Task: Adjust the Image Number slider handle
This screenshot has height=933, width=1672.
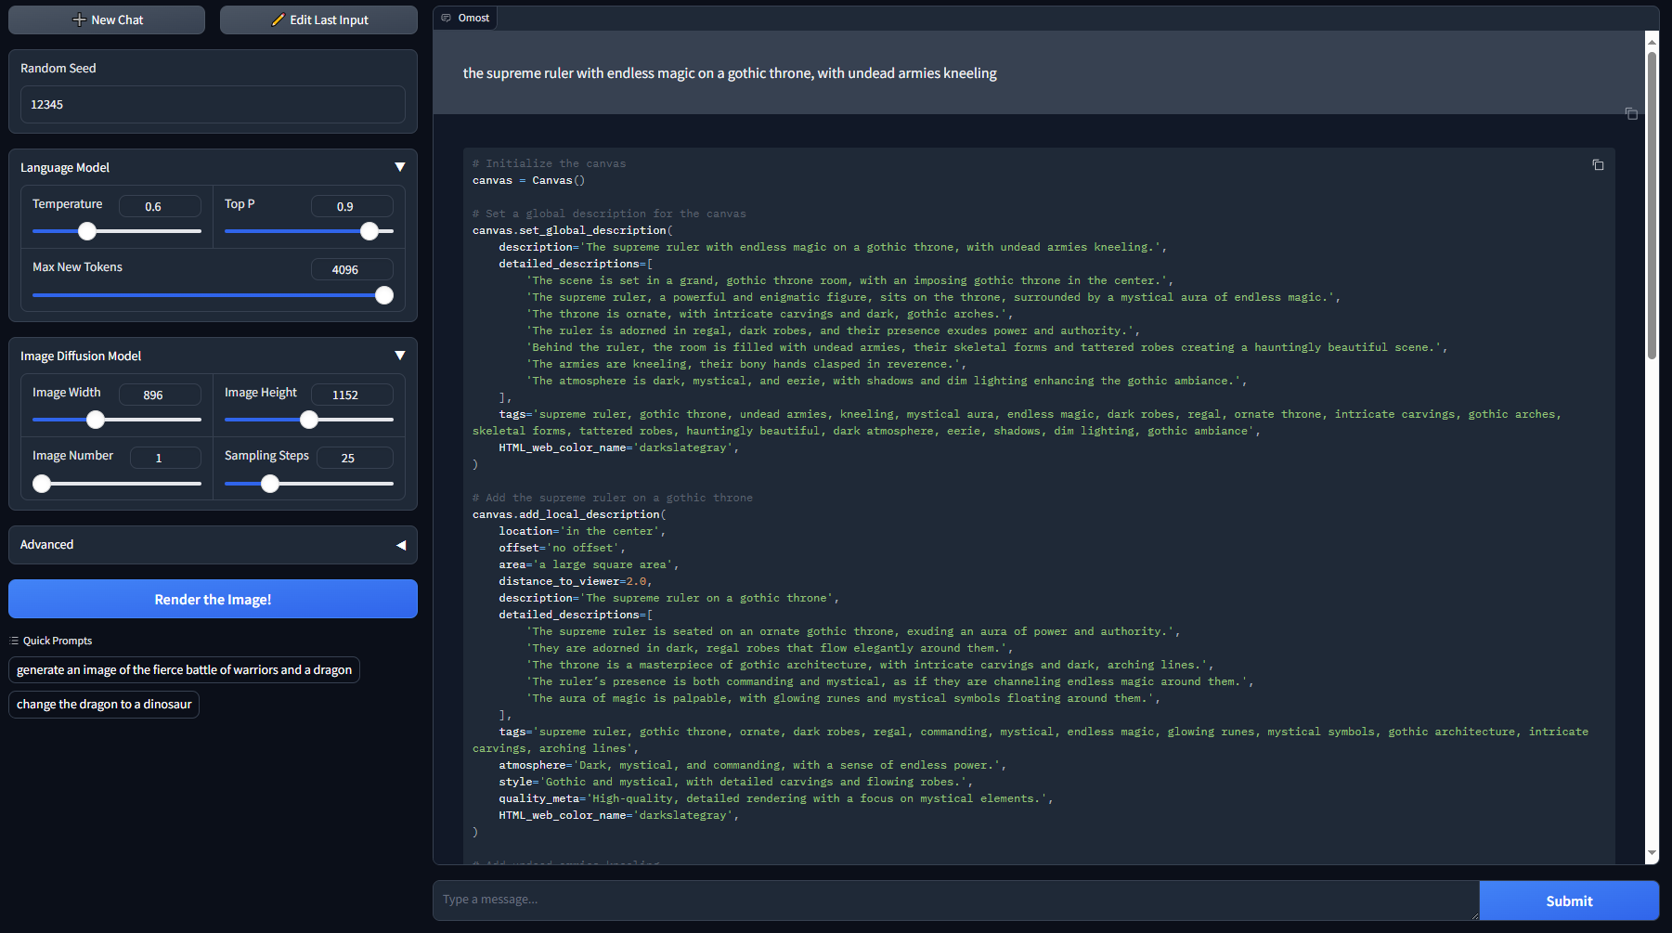Action: click(x=42, y=484)
